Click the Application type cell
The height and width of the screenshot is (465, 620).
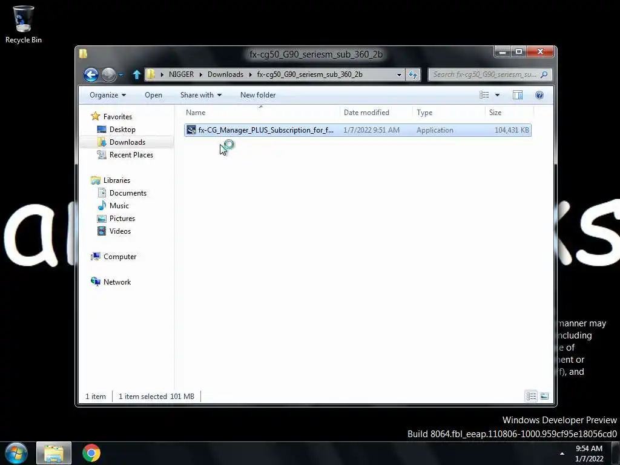[x=435, y=130]
